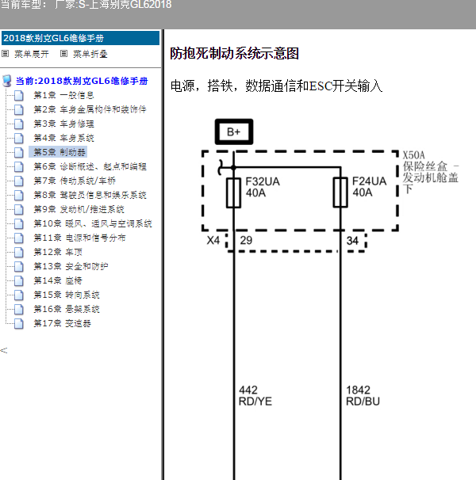Click page icon for 第7章 传动系统/车桥
Screen dimensions: 476x480
pos(19,181)
